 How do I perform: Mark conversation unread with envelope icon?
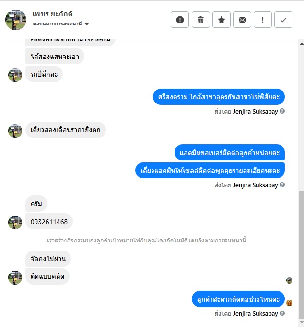tap(242, 20)
